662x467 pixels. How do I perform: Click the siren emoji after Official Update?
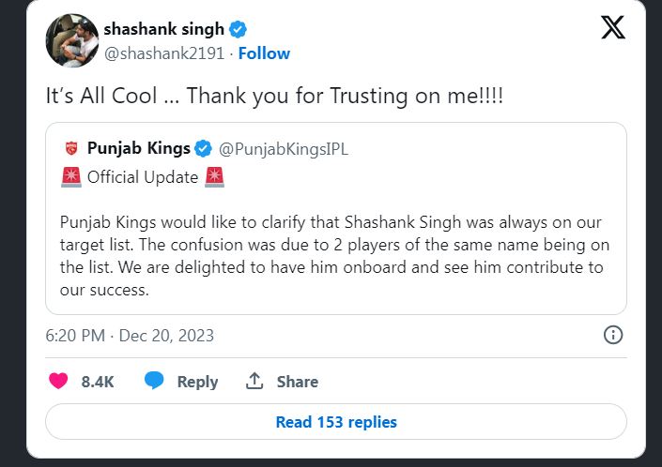pyautogui.click(x=213, y=175)
